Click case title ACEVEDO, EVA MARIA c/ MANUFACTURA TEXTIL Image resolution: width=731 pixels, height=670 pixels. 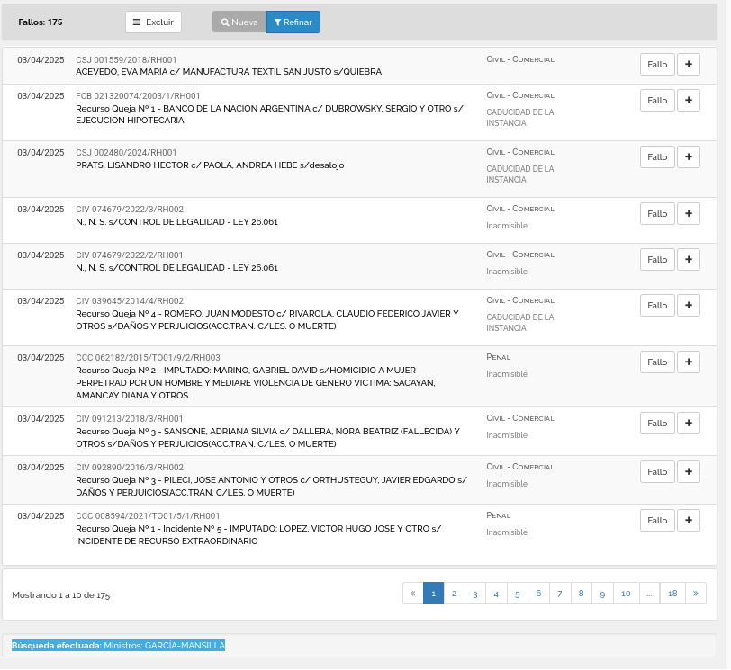pyautogui.click(x=229, y=72)
